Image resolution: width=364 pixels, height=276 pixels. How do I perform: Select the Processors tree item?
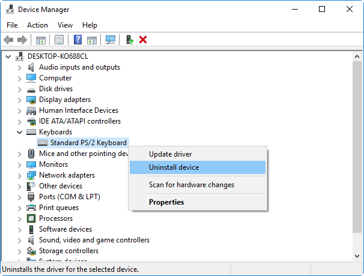coord(56,218)
